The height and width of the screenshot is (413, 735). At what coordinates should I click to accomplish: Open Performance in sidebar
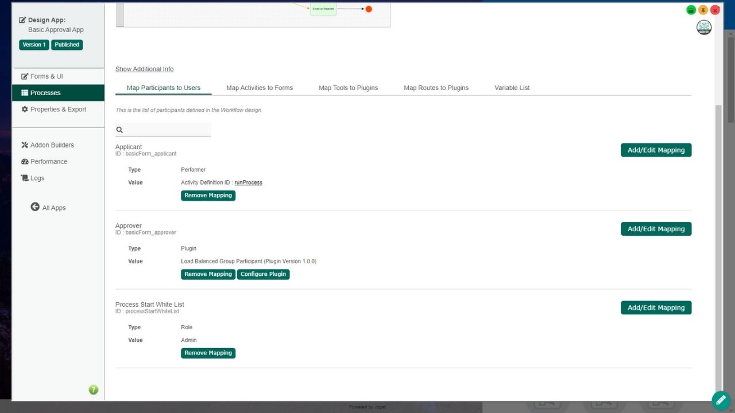pos(48,162)
